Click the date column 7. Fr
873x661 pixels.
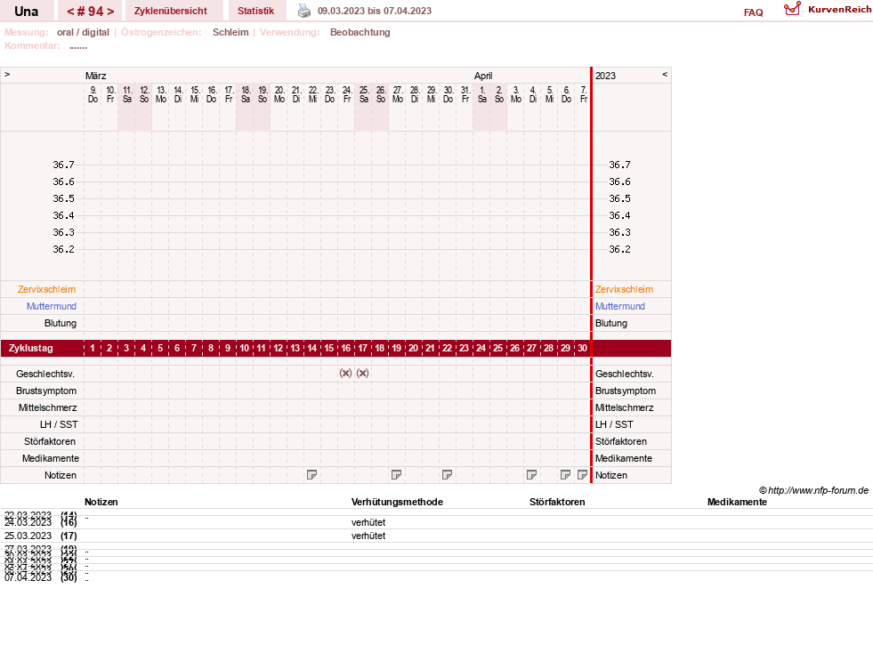pos(583,94)
